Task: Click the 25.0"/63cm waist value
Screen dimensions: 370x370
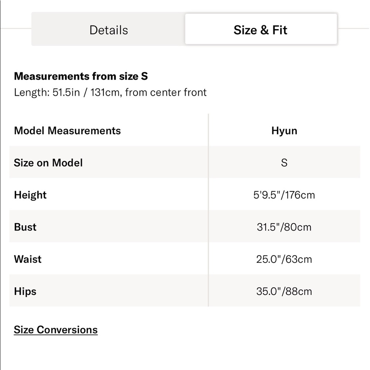Action: [x=284, y=259]
